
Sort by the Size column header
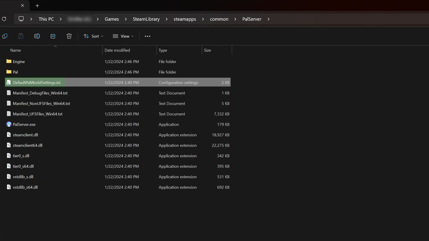207,50
